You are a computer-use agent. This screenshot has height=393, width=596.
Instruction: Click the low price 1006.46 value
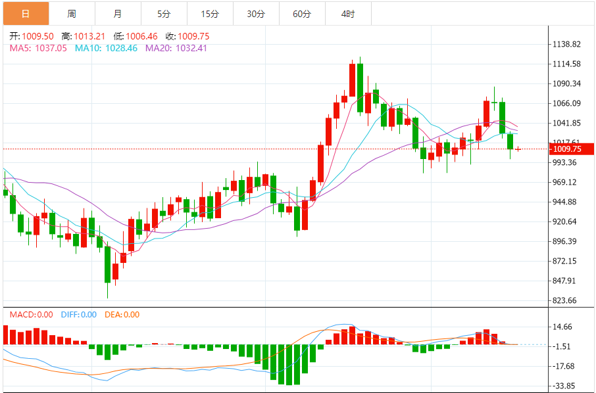(142, 36)
